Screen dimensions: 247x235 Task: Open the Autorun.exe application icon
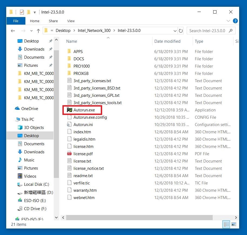pos(69,110)
